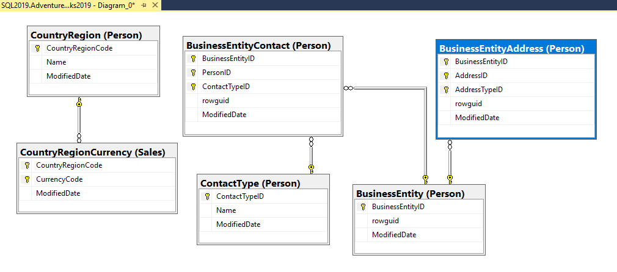Select rowguid in the BusinessEntity table
Image resolution: width=617 pixels, height=272 pixels.
pos(385,221)
